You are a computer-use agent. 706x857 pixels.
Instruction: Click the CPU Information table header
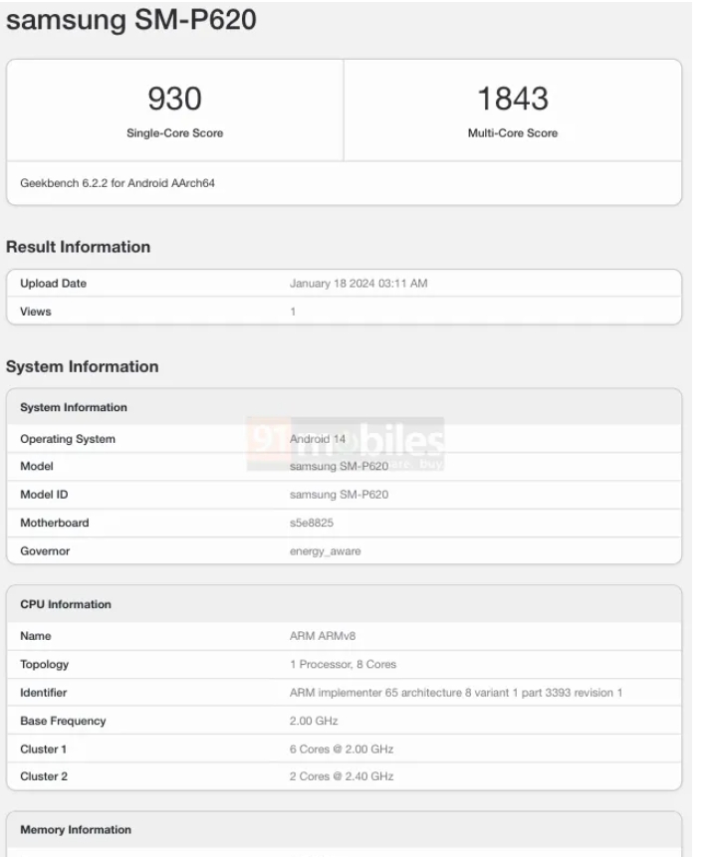66,604
